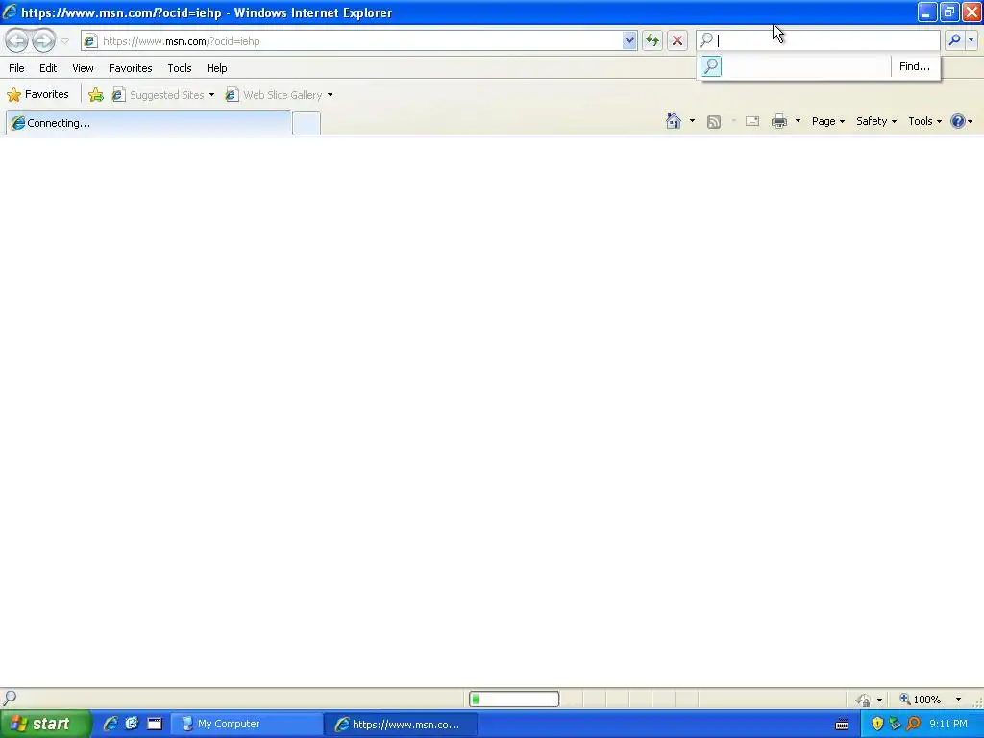984x738 pixels.
Task: Open Suggested Sites link
Action: coord(159,95)
